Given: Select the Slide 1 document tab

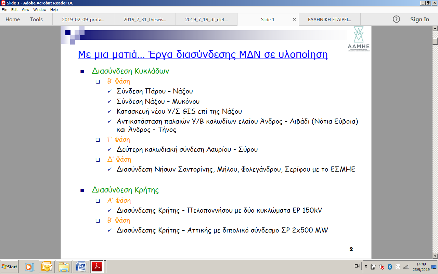Looking at the screenshot, I should pyautogui.click(x=268, y=20).
